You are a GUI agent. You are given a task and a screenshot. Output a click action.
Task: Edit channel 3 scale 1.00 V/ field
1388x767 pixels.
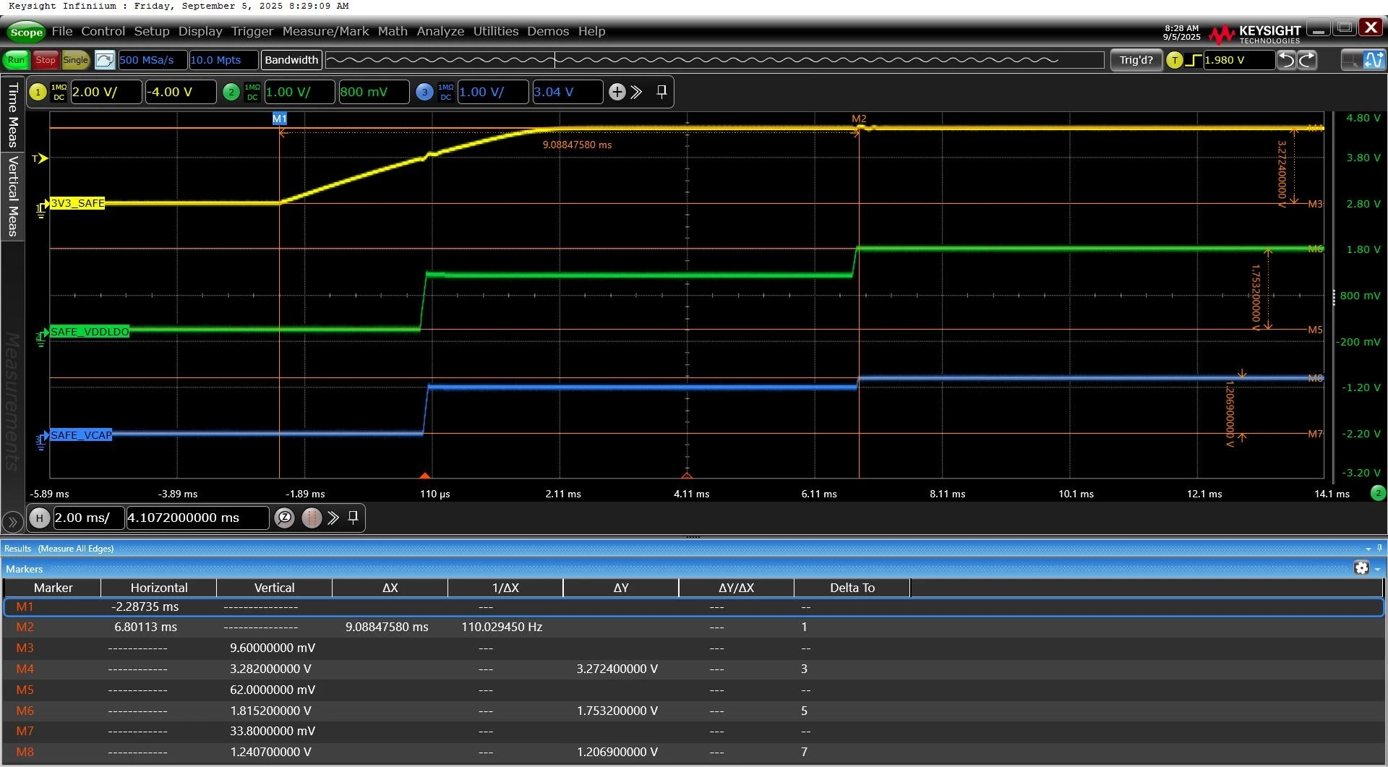493,92
